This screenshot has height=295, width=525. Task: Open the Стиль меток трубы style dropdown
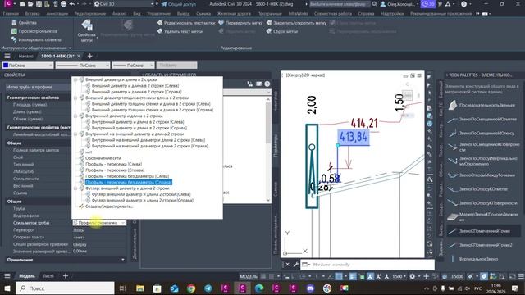(99, 223)
